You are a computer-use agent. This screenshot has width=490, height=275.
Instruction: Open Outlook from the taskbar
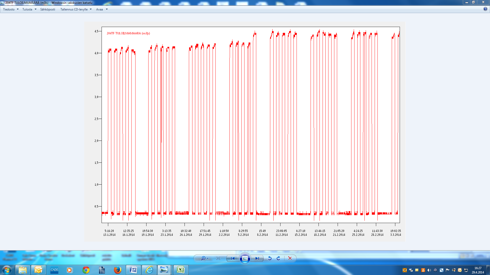point(39,270)
